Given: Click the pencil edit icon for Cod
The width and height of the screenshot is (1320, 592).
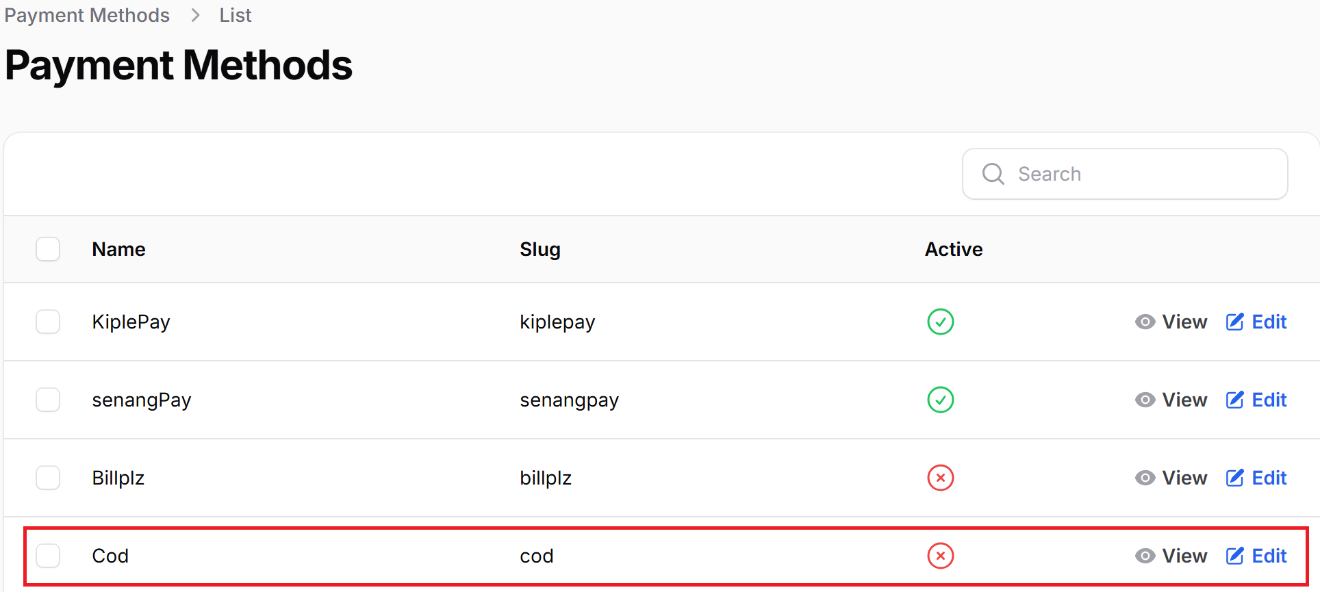Looking at the screenshot, I should [1234, 556].
